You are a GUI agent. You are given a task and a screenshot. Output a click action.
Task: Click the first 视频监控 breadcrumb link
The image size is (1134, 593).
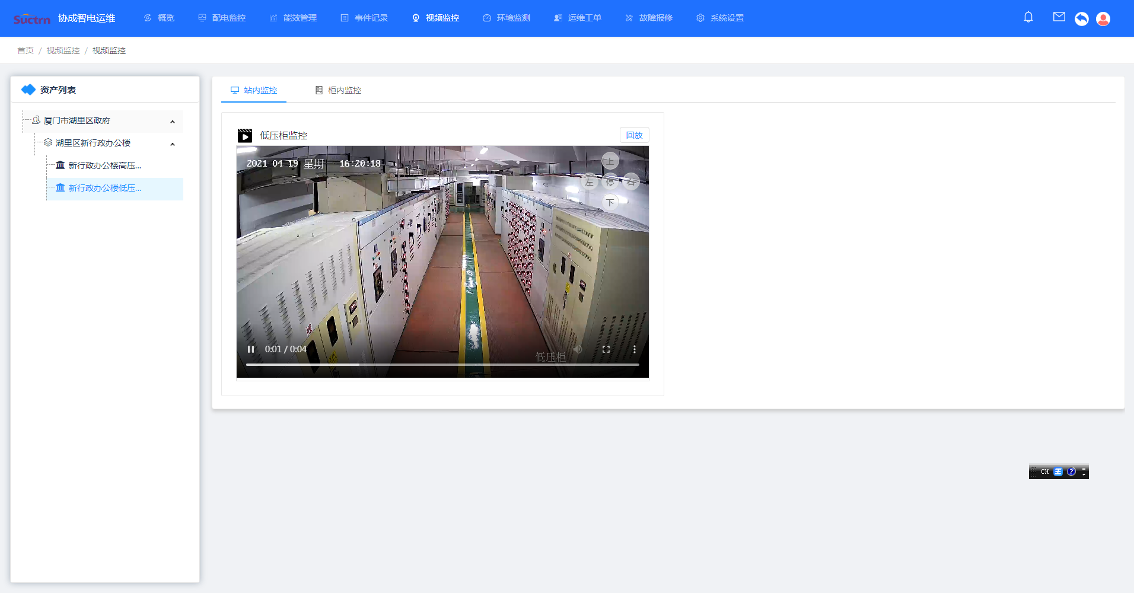pos(63,50)
